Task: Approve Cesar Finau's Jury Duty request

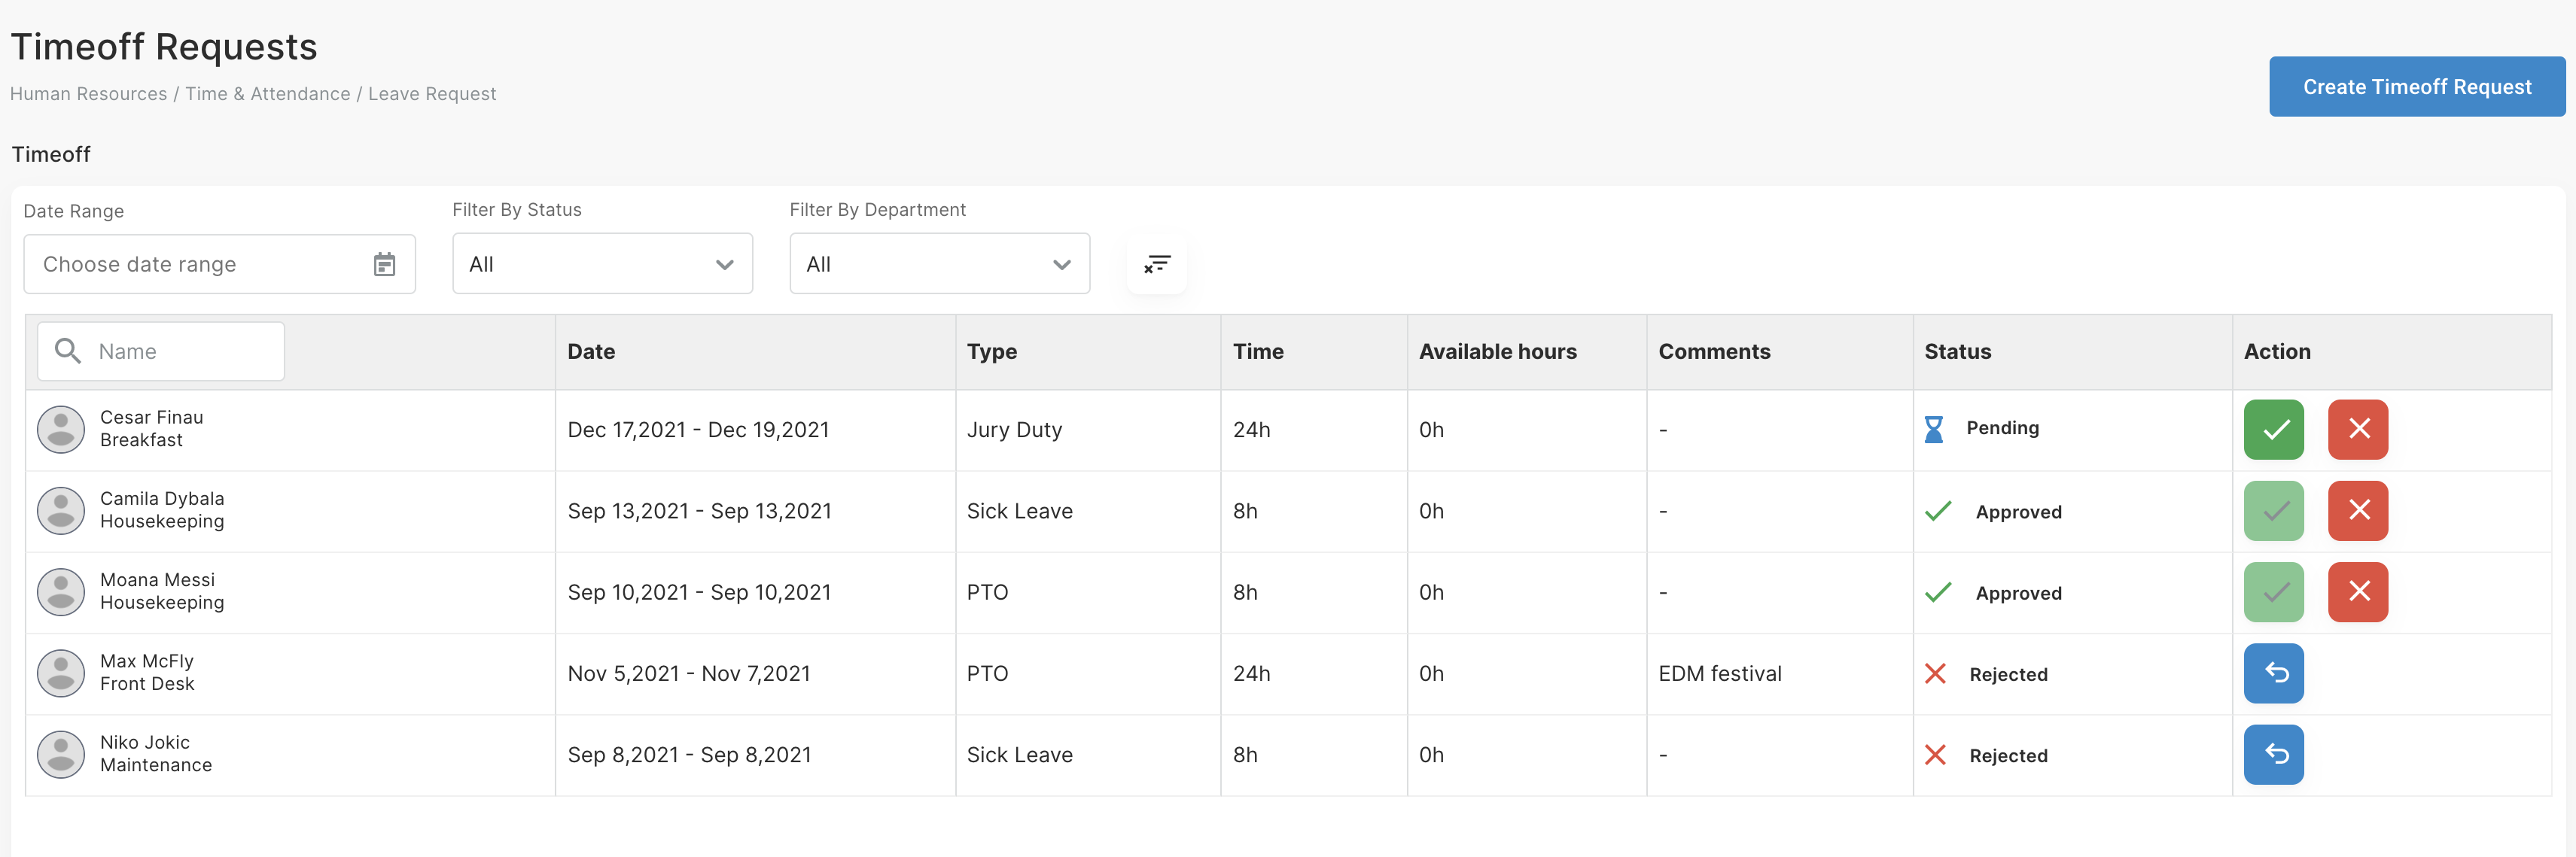Action: [x=2273, y=430]
